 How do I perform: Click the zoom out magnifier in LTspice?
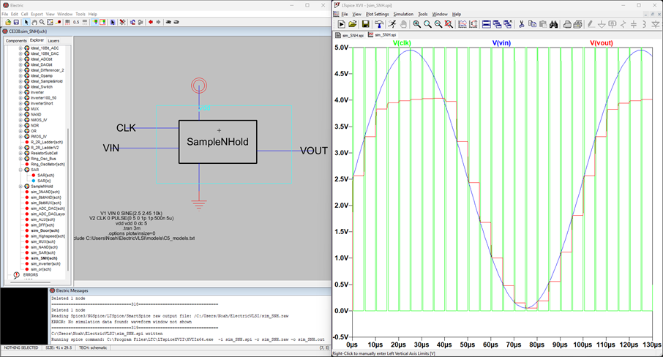coord(438,24)
